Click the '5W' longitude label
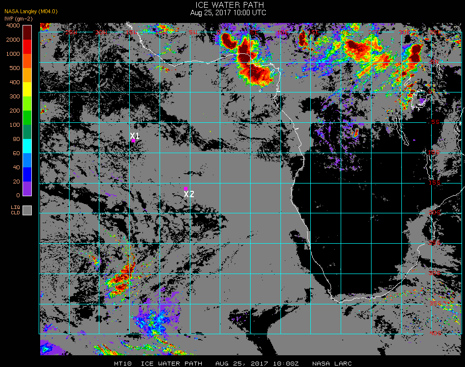 click(x=193, y=32)
